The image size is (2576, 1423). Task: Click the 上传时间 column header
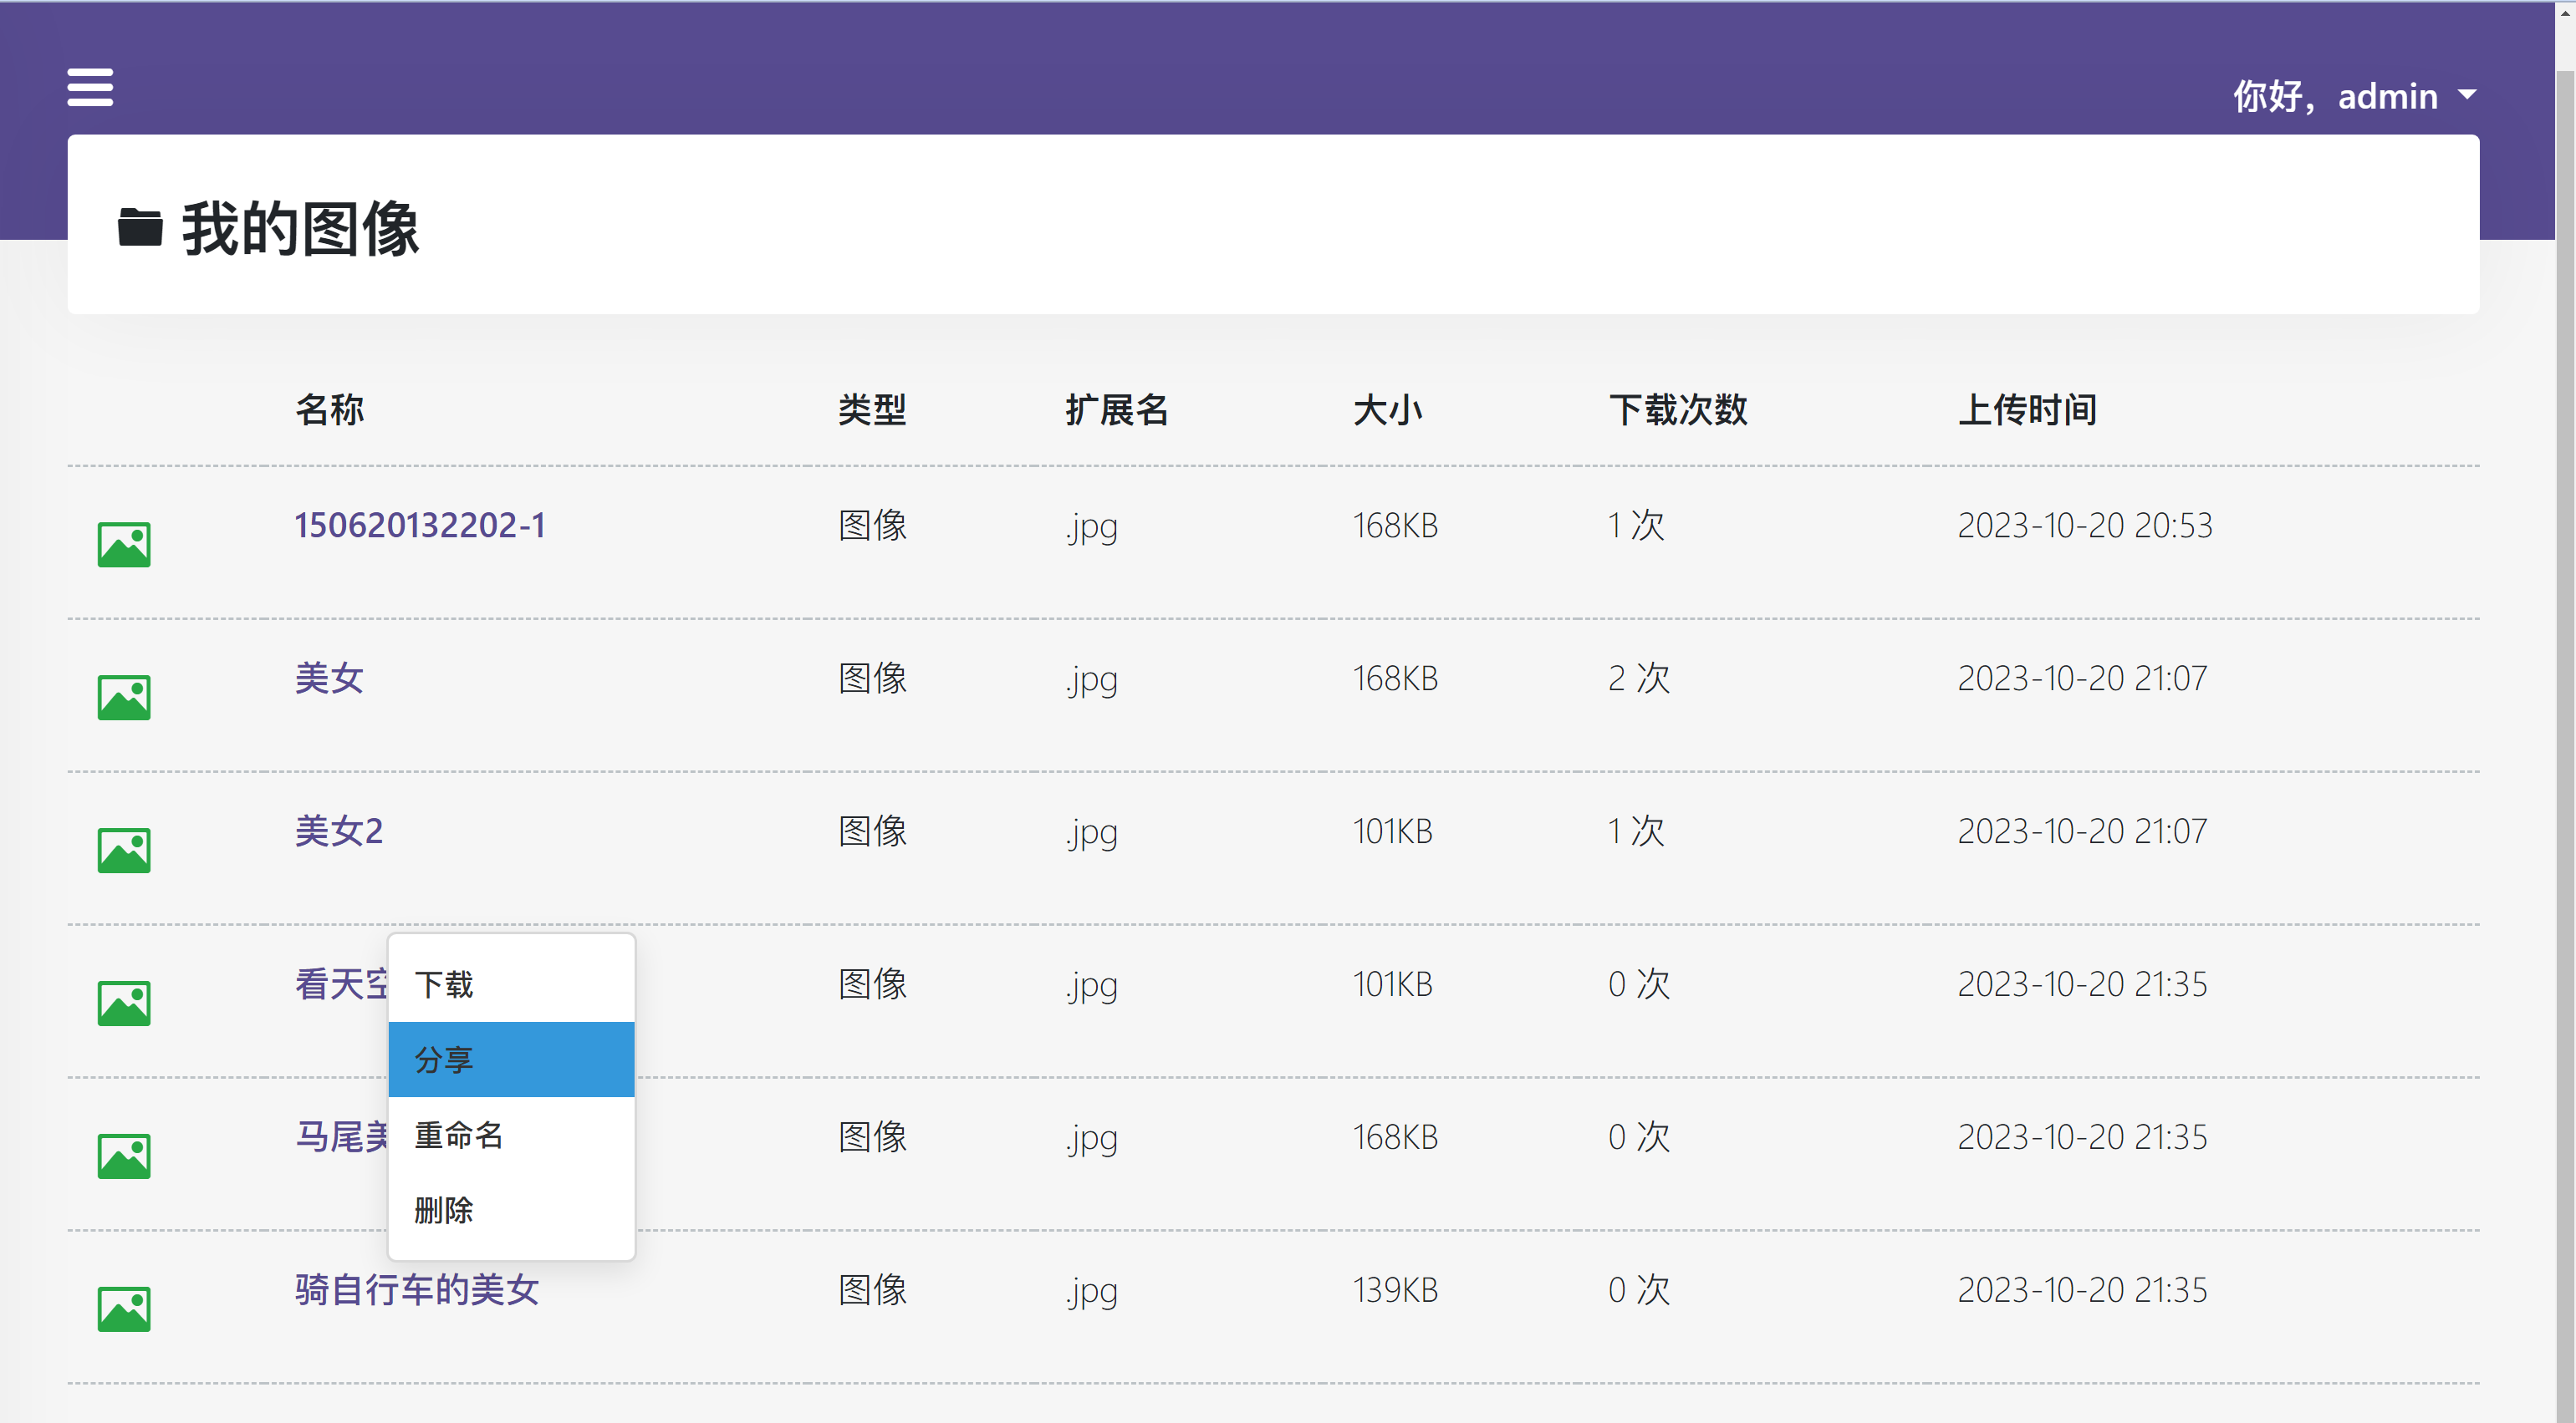pyautogui.click(x=2027, y=409)
